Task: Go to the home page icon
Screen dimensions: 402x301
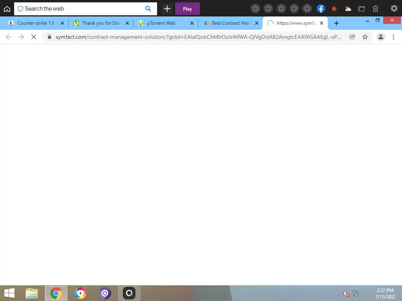Action: [7, 9]
